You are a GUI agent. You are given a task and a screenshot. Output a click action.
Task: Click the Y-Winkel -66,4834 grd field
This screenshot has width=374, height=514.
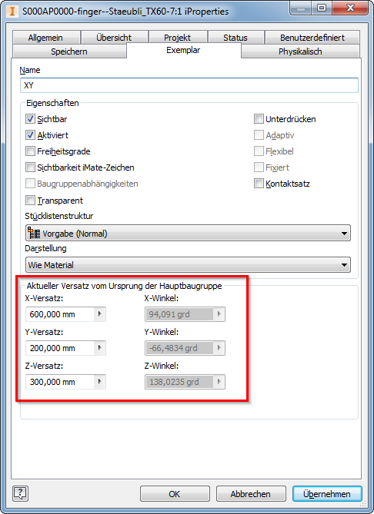coord(179,348)
